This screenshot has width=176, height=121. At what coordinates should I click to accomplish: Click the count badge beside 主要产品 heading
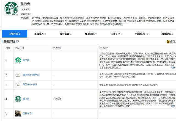tap(17, 41)
